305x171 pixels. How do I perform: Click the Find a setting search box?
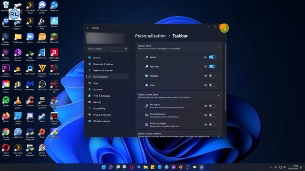tap(107, 48)
